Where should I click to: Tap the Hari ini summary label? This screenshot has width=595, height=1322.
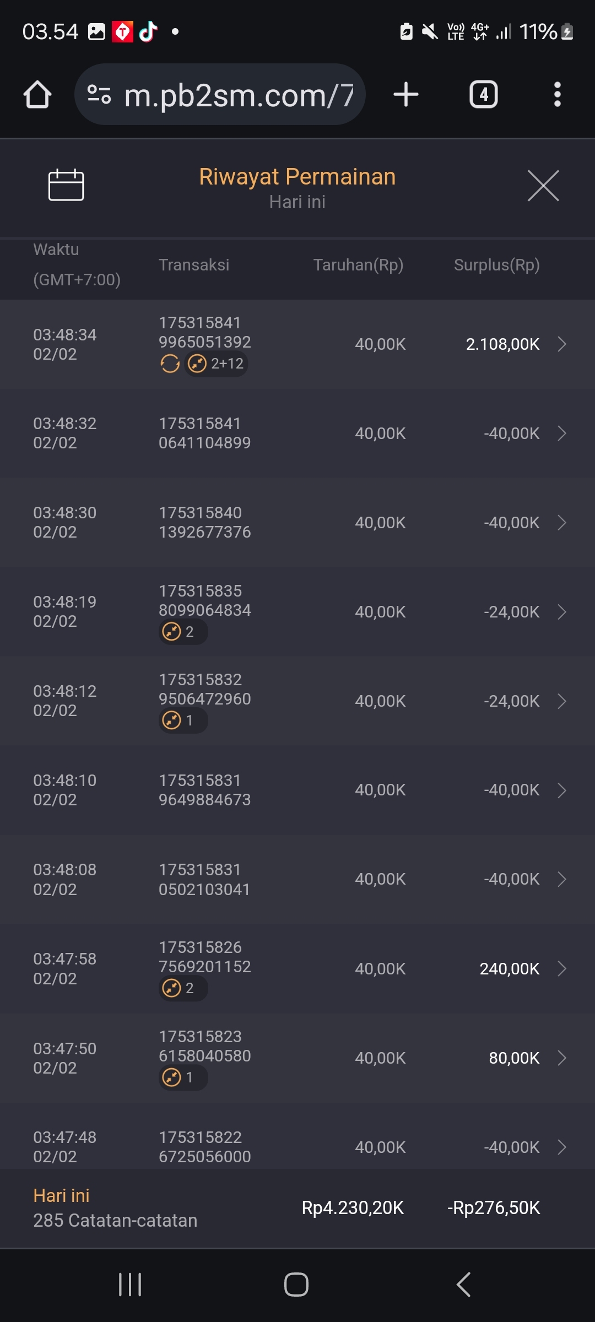point(61,1195)
